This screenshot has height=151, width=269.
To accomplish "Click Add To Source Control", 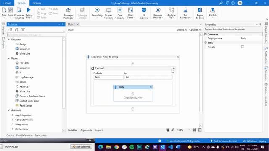I will (224, 141).
